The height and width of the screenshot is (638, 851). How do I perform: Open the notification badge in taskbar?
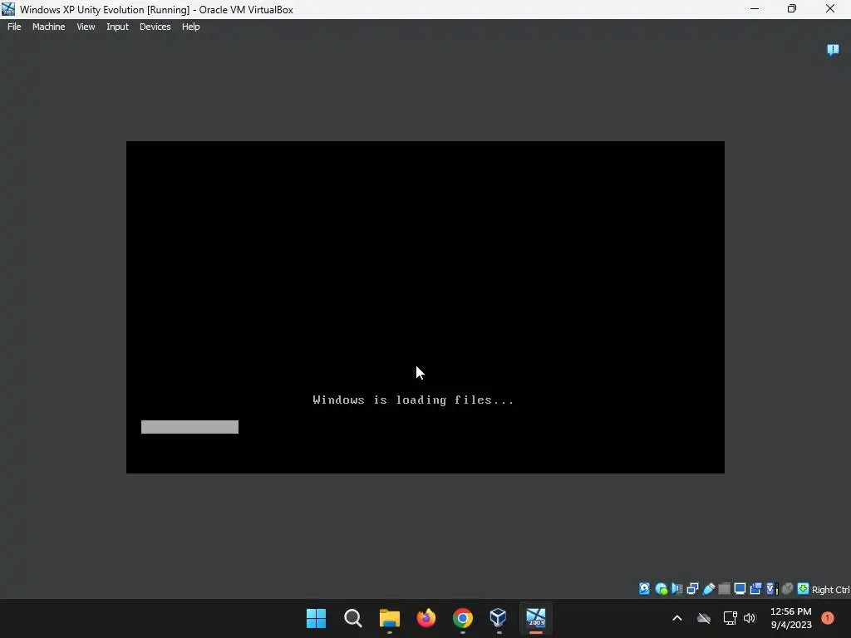click(x=827, y=618)
